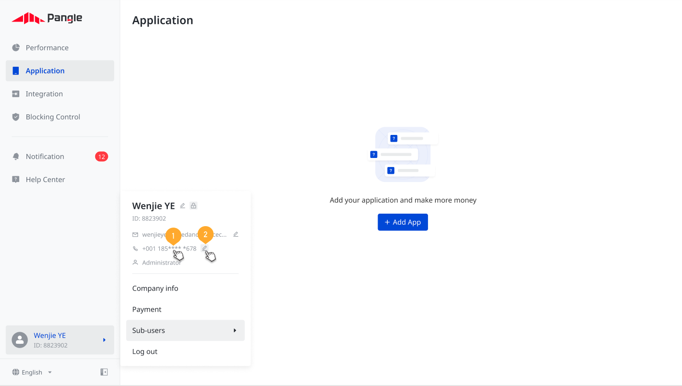Click the ID: 8823902 text in popup
This screenshot has height=386, width=682.
coord(149,218)
